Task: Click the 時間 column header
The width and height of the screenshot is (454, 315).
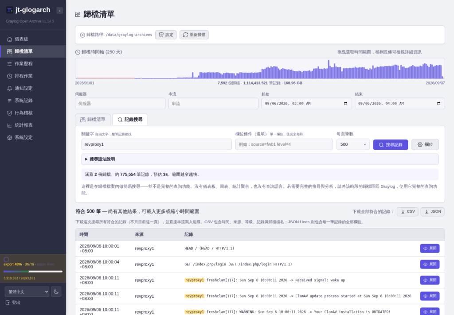Action: [x=84, y=234]
